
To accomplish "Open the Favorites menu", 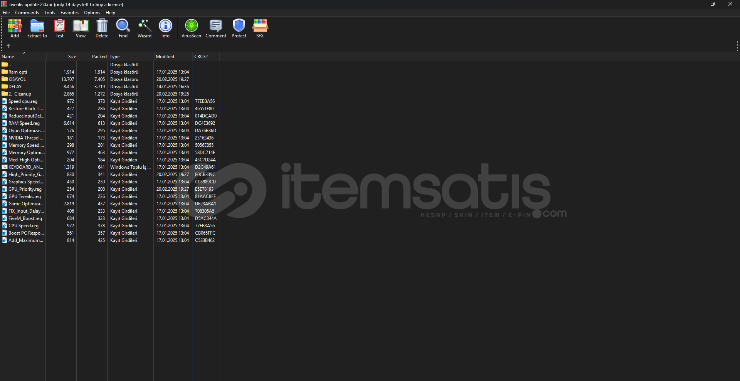I will (69, 13).
